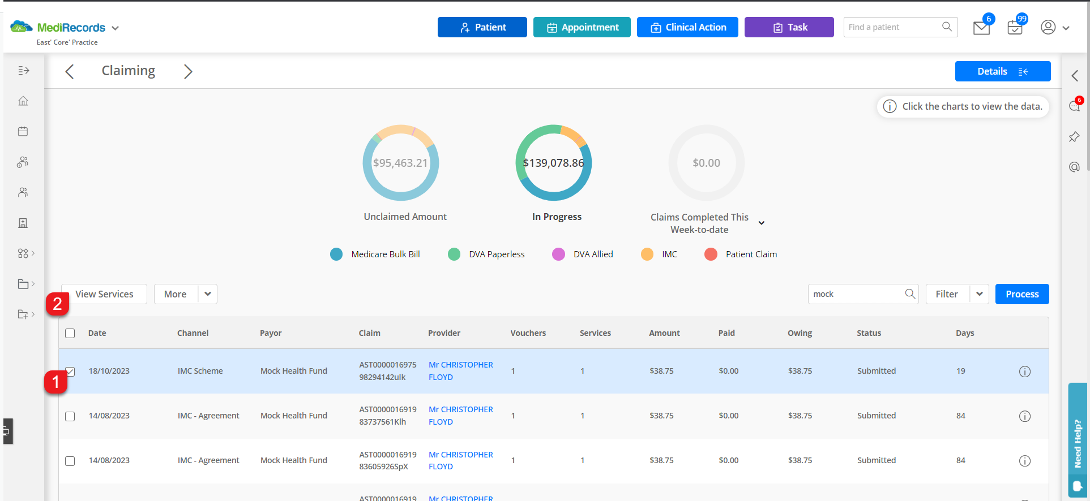Expand the apps grid icon in sidebar
The width and height of the screenshot is (1090, 501).
[26, 253]
